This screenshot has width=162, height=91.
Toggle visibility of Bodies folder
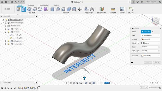[9, 32]
